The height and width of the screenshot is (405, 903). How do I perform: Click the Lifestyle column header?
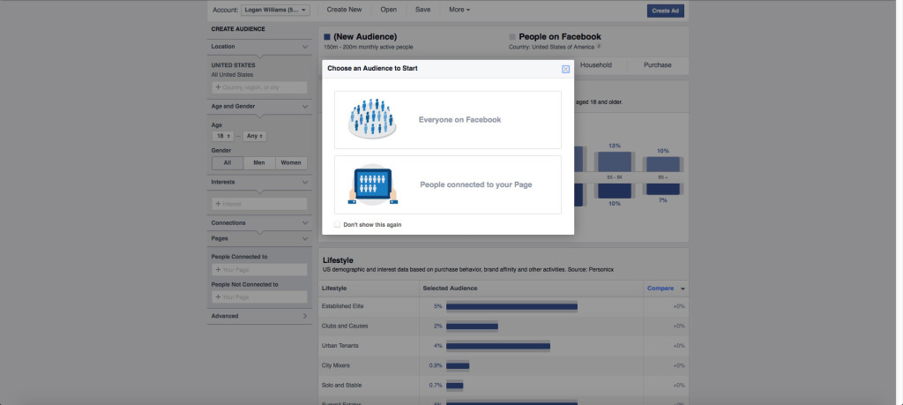pos(334,289)
